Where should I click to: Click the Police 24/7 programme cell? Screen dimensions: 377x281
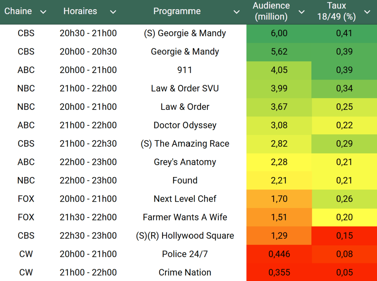pyautogui.click(x=185, y=254)
